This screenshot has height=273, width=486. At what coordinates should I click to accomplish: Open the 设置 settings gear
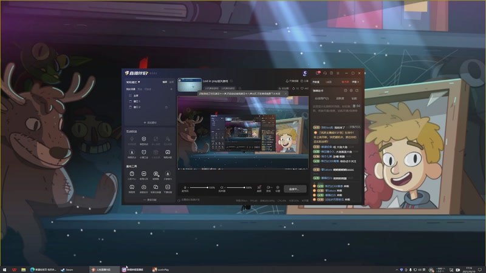tap(278, 189)
